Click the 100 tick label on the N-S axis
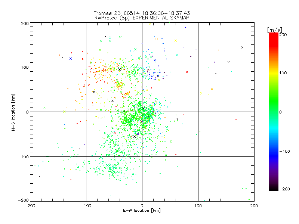The width and height of the screenshot is (299, 224). coord(25,67)
